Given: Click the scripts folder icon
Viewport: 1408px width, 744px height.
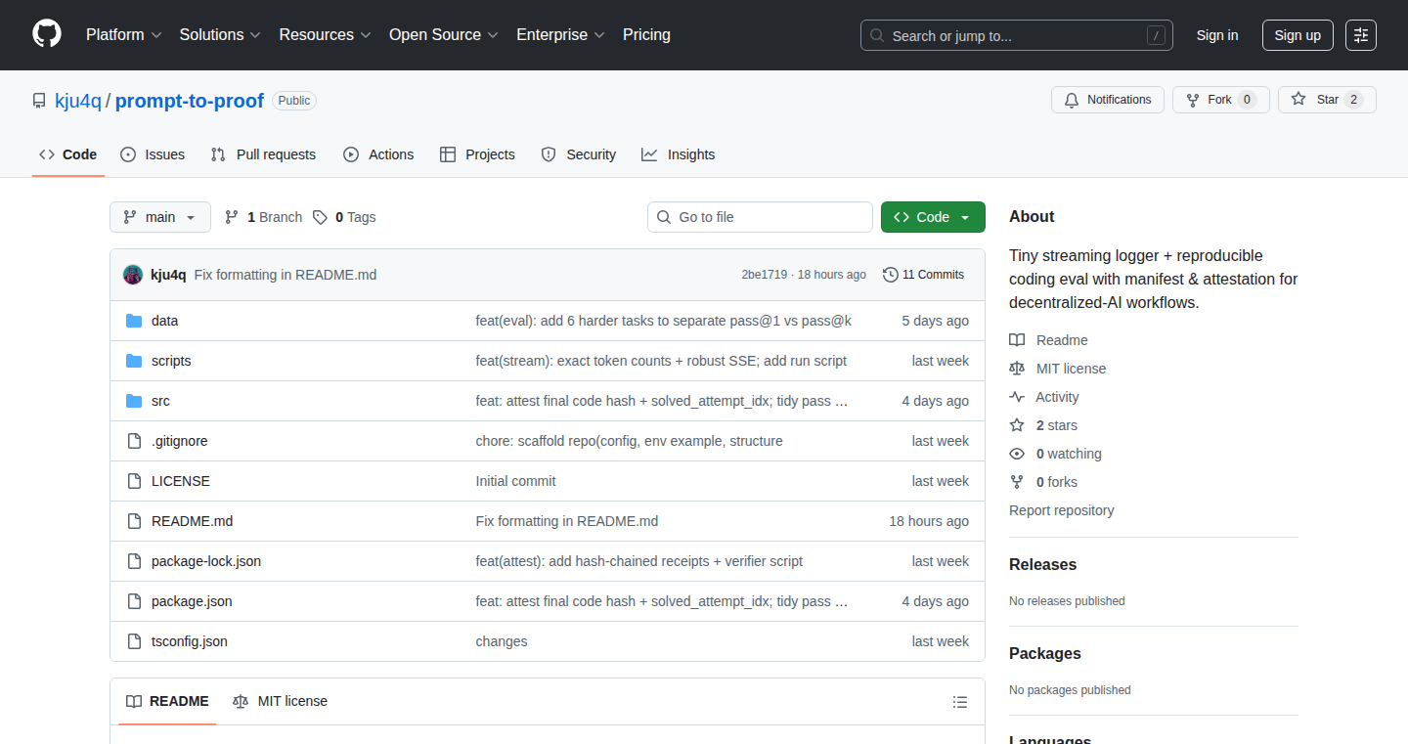Looking at the screenshot, I should coord(134,361).
